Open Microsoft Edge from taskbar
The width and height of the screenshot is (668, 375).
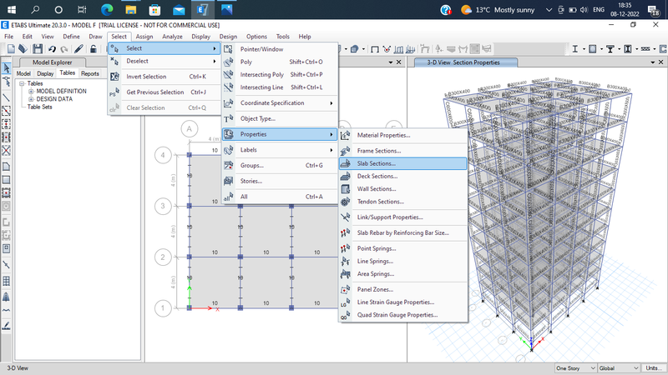(107, 9)
